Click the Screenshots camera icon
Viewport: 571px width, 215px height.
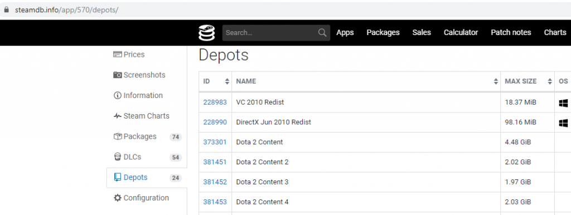117,75
